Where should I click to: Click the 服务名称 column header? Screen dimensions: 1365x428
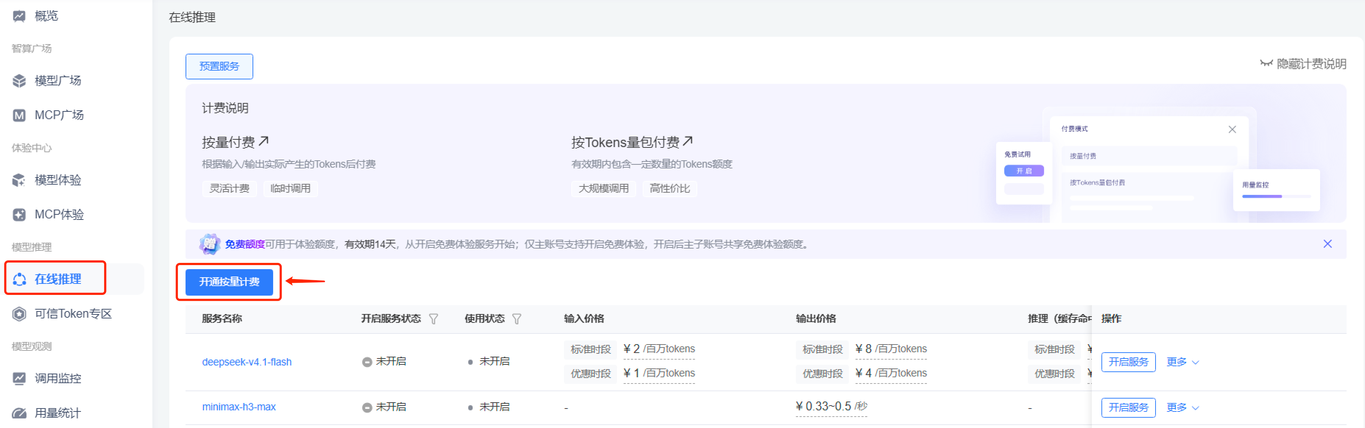pyautogui.click(x=222, y=319)
